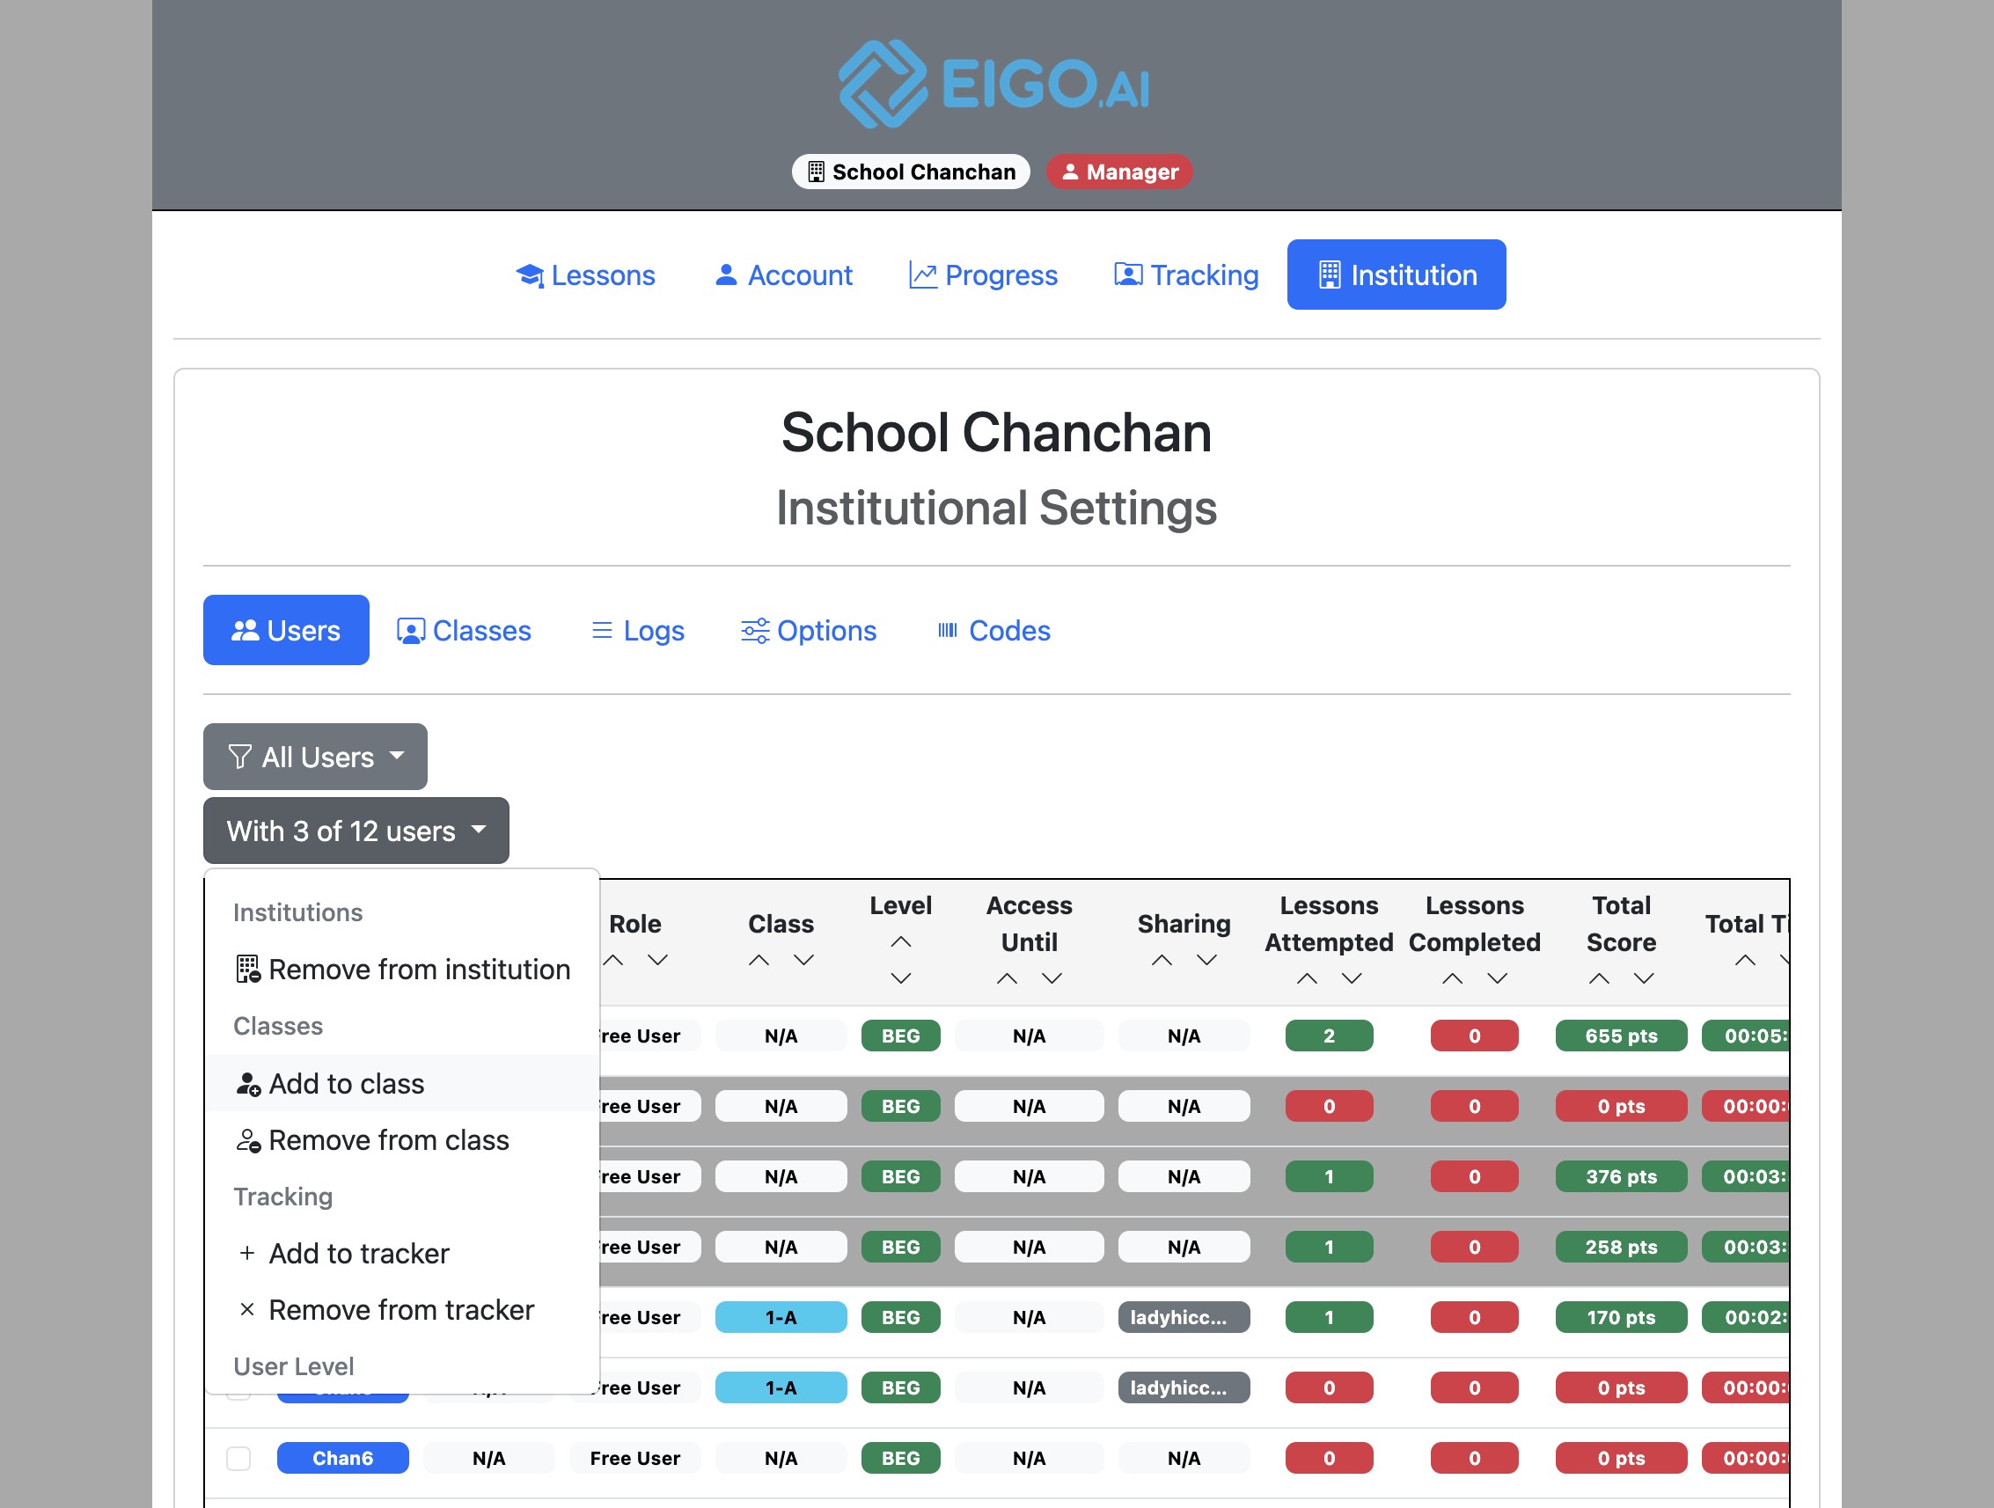Click the BEG level badge in Chan6 row
1994x1508 pixels.
pos(900,1458)
